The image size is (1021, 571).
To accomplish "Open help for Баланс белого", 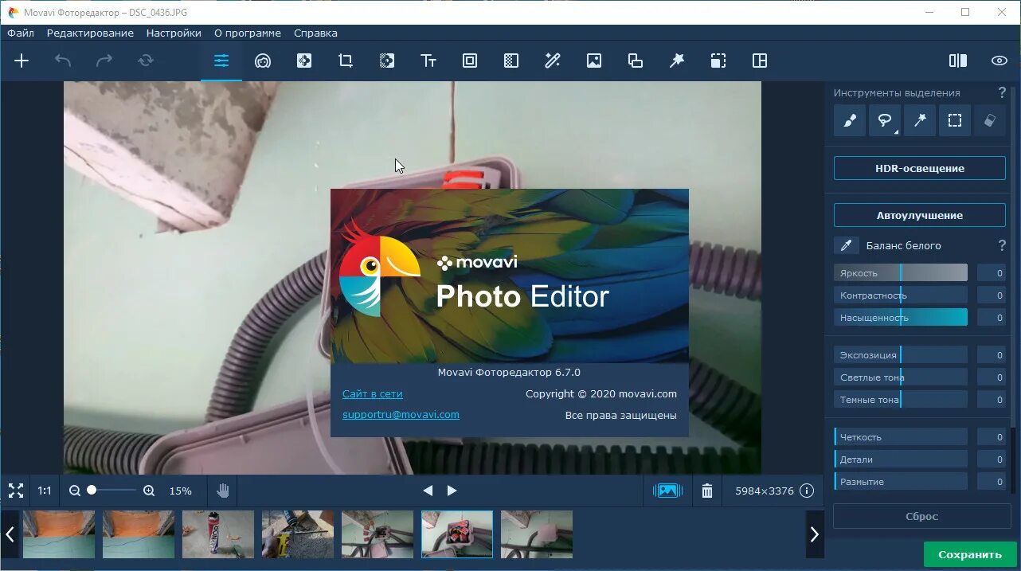I will pyautogui.click(x=1002, y=245).
